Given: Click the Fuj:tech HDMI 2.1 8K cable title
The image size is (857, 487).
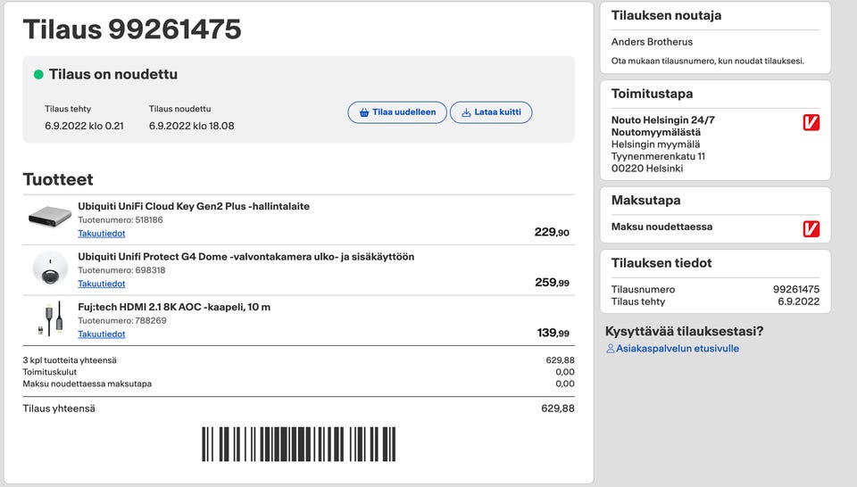Looking at the screenshot, I should tap(174, 307).
